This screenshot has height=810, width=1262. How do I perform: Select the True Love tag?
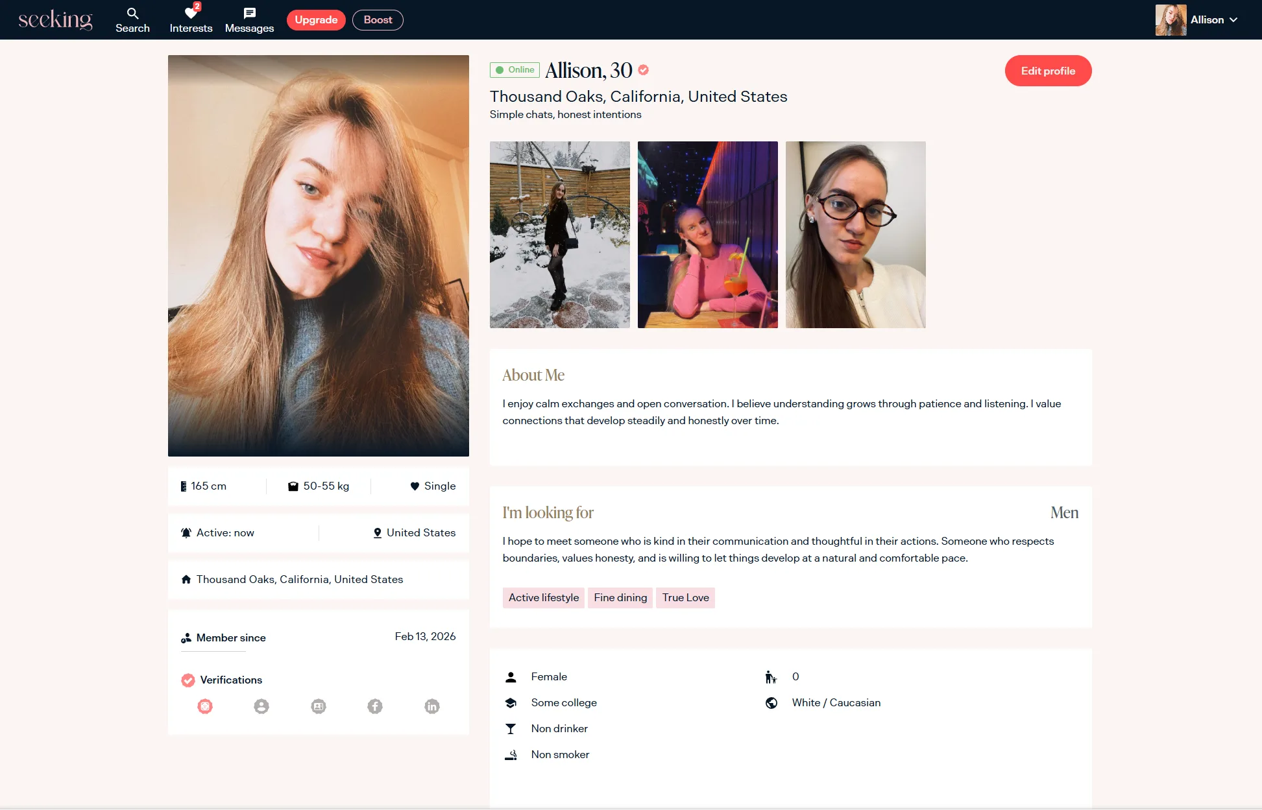pyautogui.click(x=685, y=597)
